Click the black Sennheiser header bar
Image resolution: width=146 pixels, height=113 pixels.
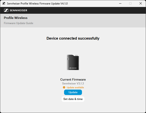(73, 10)
